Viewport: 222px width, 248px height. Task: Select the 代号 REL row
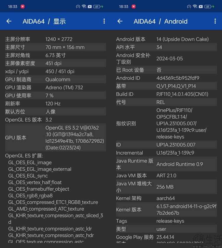(166, 102)
